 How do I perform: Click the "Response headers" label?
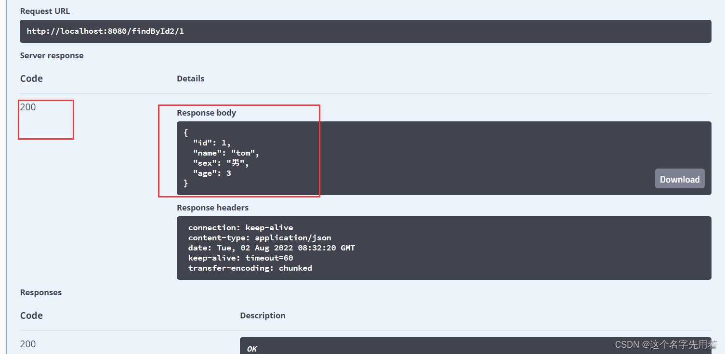(x=212, y=208)
